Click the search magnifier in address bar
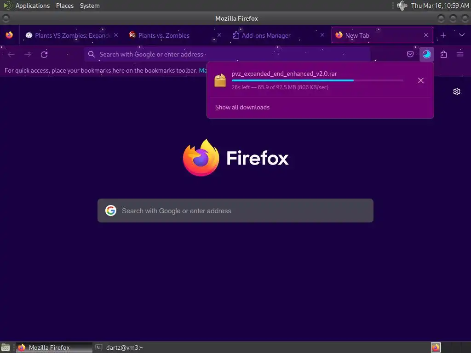Viewport: 471px width, 353px height. (x=92, y=54)
